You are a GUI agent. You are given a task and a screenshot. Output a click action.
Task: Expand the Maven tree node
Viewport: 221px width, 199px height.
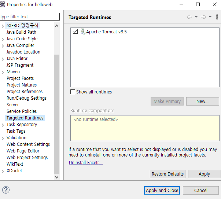tap(3, 72)
